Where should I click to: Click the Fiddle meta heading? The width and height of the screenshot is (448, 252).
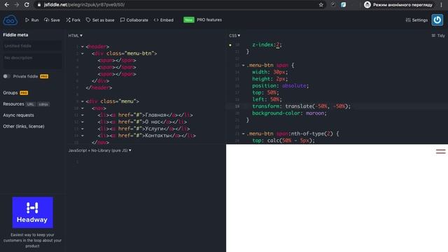(15, 35)
